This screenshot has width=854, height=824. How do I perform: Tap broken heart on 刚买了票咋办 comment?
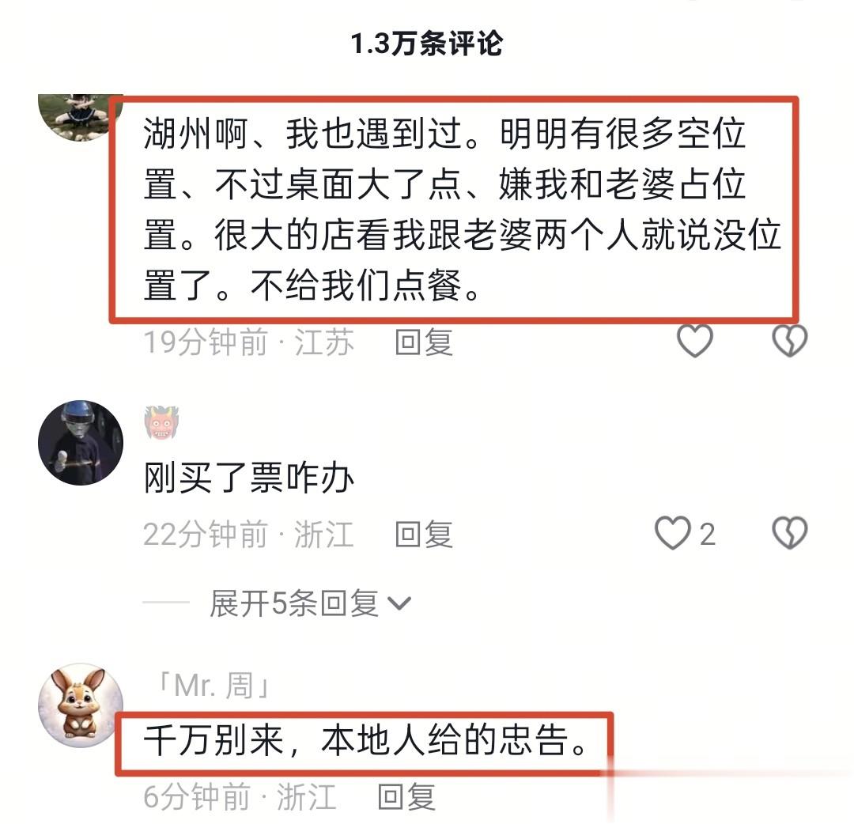(790, 533)
